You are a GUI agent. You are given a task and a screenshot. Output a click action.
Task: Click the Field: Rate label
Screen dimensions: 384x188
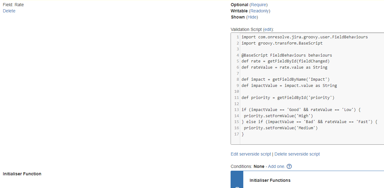pos(13,5)
